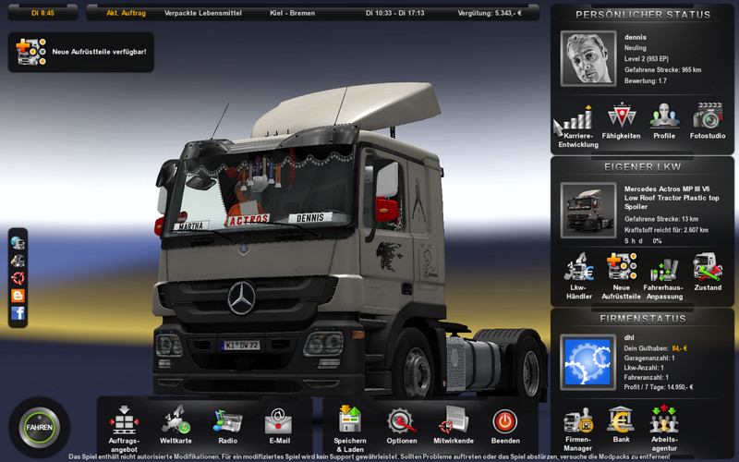Viewport: 739px width, 462px height.
Task: Open the Bank with euro icon
Action: (x=621, y=424)
